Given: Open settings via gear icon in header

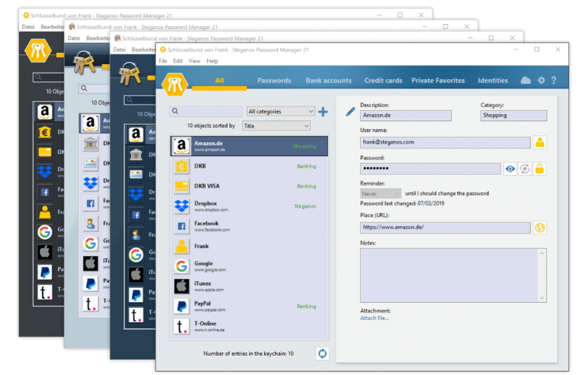Looking at the screenshot, I should point(541,80).
